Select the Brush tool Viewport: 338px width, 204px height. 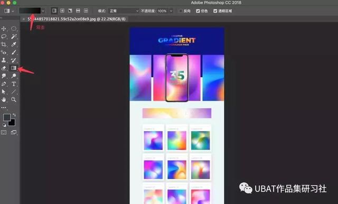(14, 52)
